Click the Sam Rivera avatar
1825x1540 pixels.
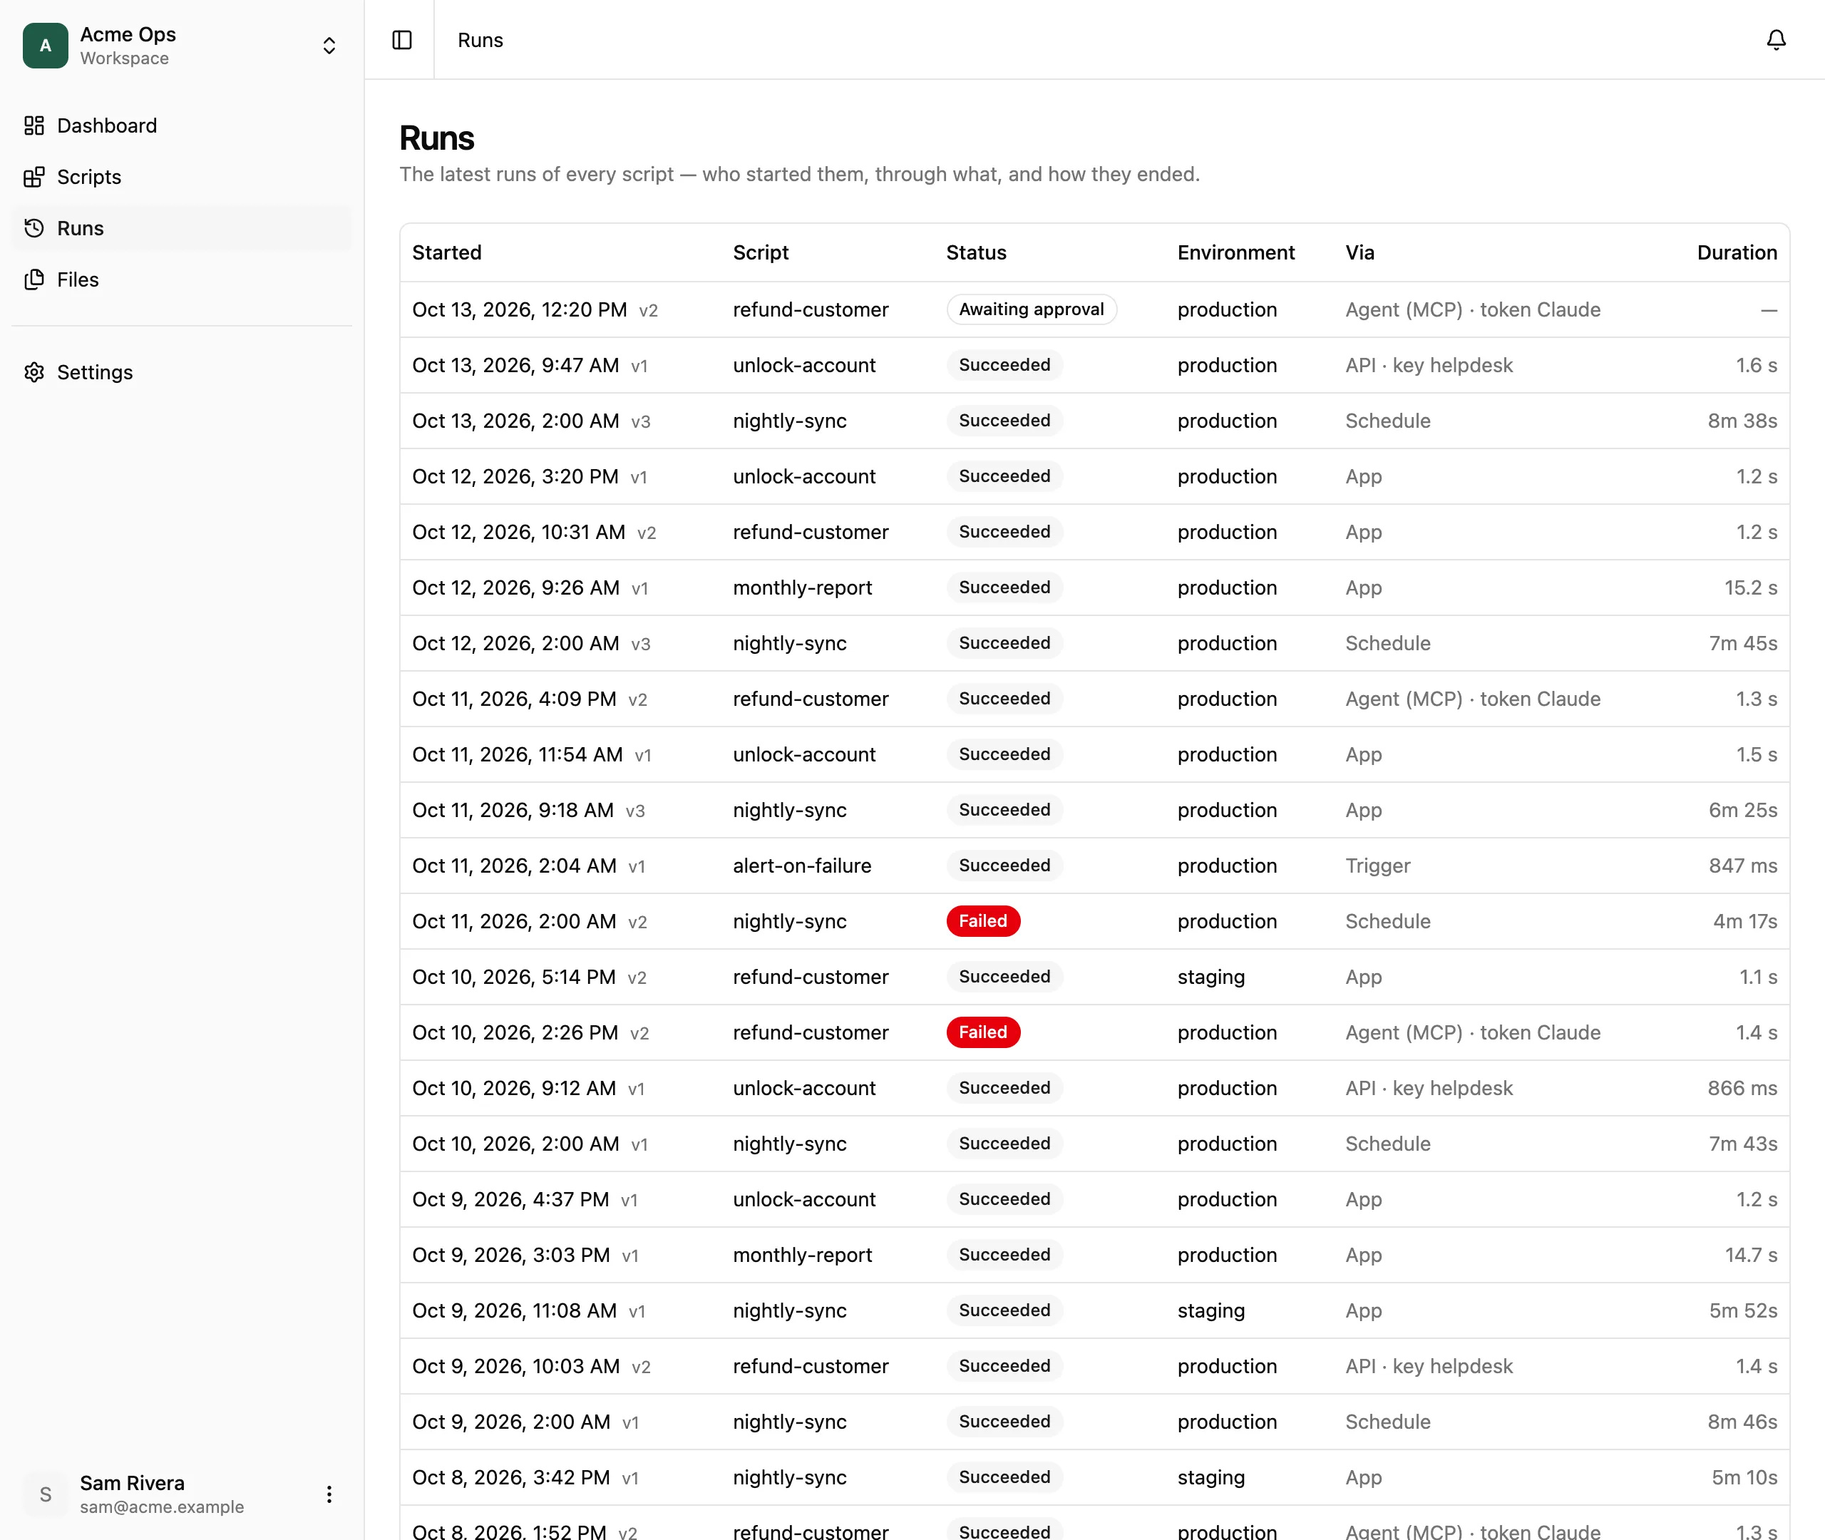pyautogui.click(x=46, y=1494)
